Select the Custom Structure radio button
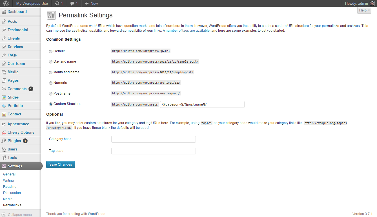 click(x=51, y=104)
